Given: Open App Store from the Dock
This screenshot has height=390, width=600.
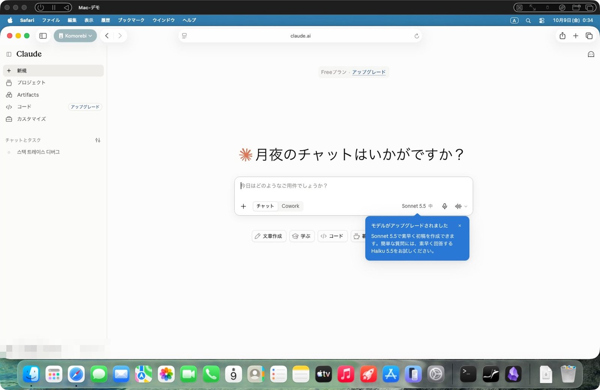Looking at the screenshot, I should 391,374.
